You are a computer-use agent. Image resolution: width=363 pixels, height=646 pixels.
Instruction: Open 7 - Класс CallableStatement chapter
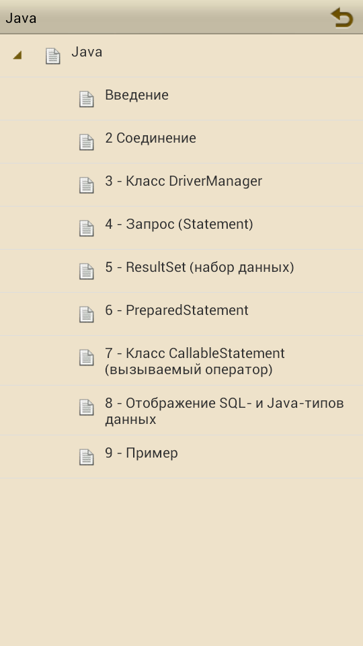[182, 361]
